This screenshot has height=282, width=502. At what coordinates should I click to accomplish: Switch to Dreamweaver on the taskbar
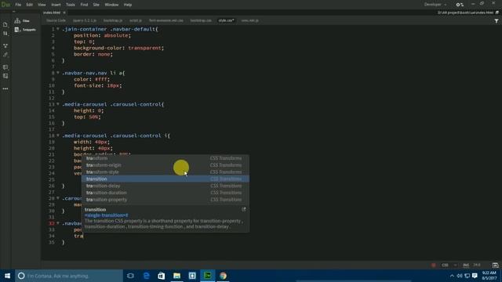207,276
